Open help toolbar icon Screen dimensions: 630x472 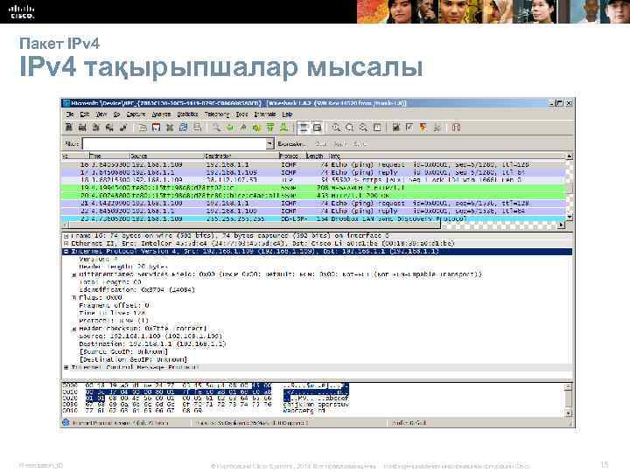point(456,128)
